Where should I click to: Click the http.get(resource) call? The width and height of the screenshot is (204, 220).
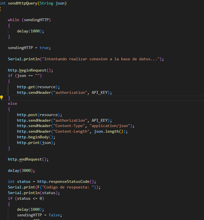click(x=38, y=87)
